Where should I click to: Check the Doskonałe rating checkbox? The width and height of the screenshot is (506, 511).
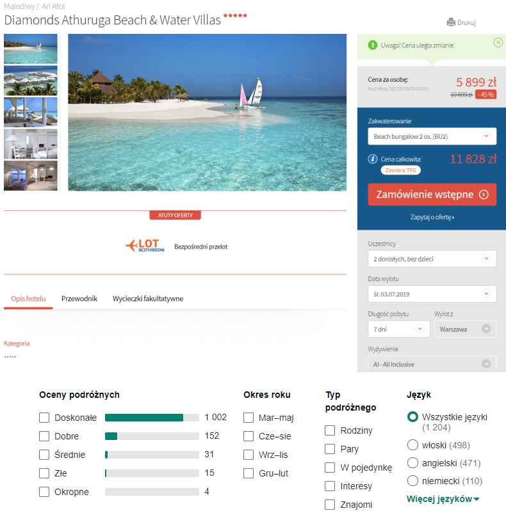pyautogui.click(x=44, y=418)
